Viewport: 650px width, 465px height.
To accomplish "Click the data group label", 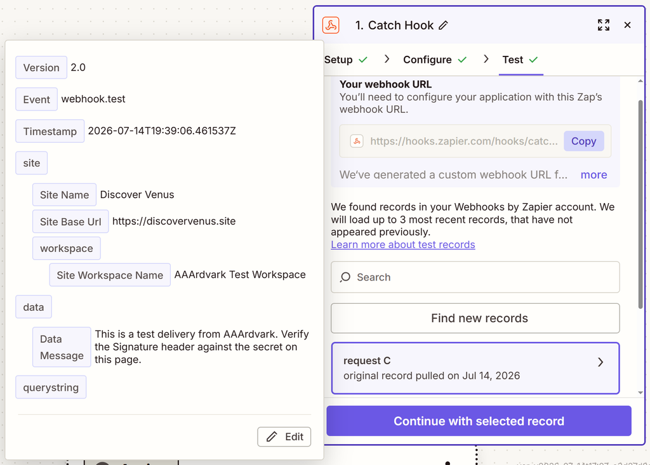I will click(34, 307).
